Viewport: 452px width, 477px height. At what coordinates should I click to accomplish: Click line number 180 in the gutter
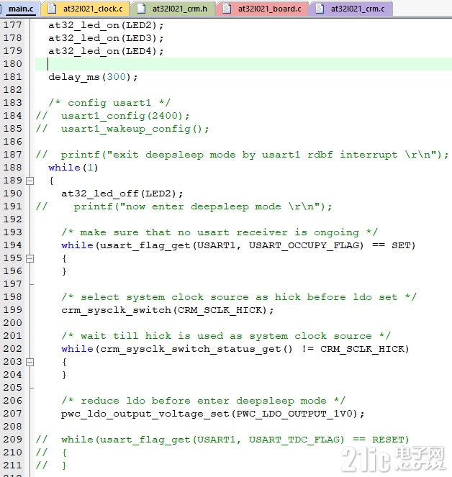13,64
